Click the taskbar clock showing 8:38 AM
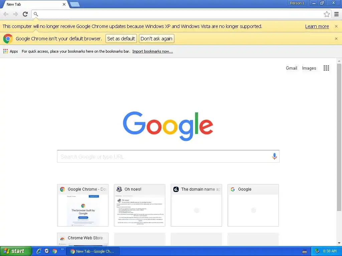 (x=330, y=251)
